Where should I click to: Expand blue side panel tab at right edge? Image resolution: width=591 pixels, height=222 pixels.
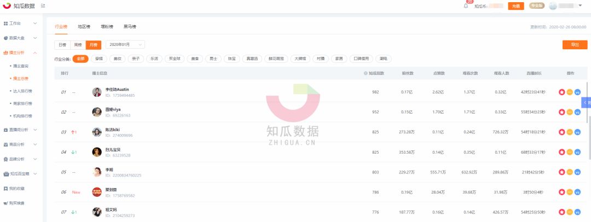(586, 102)
